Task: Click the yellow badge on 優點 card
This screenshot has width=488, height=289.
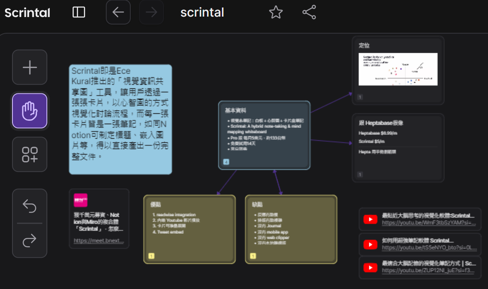Action: pos(151,256)
